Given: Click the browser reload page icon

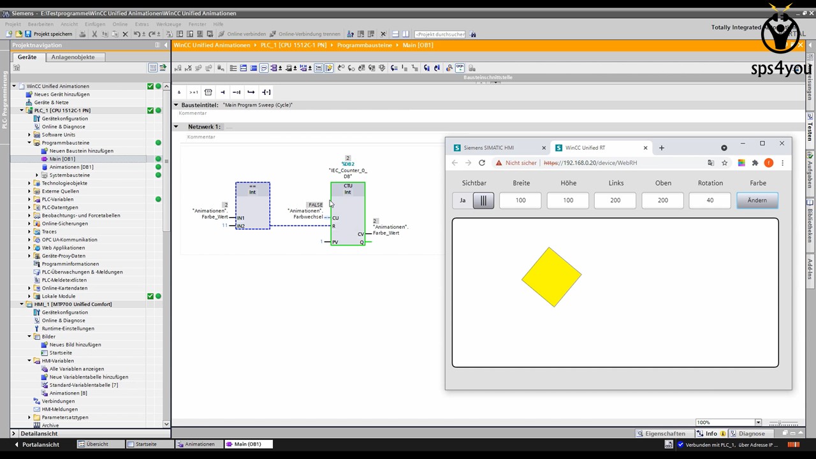Looking at the screenshot, I should pos(482,163).
